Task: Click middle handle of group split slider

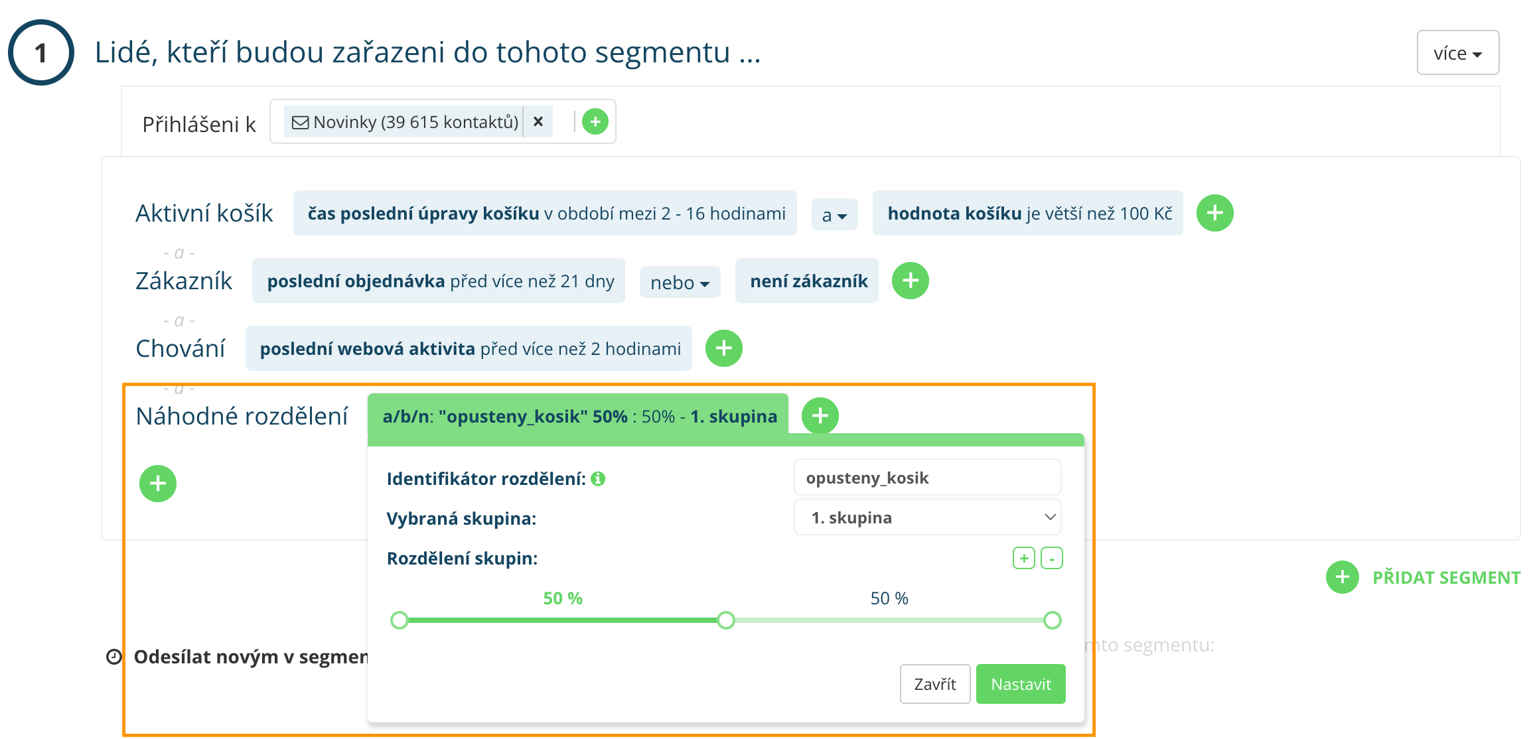Action: tap(726, 620)
